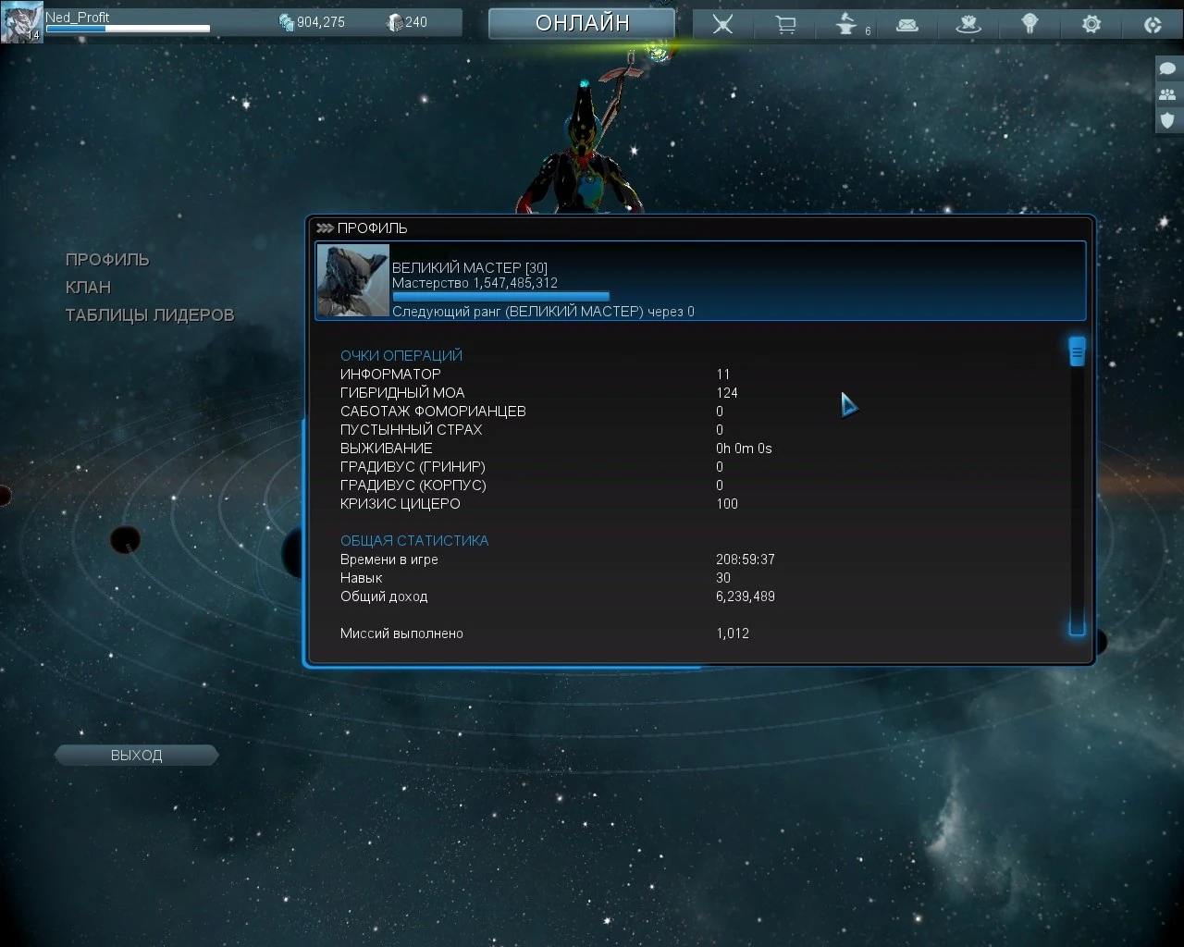Click the profile panel scrollbar handle

(x=1077, y=351)
